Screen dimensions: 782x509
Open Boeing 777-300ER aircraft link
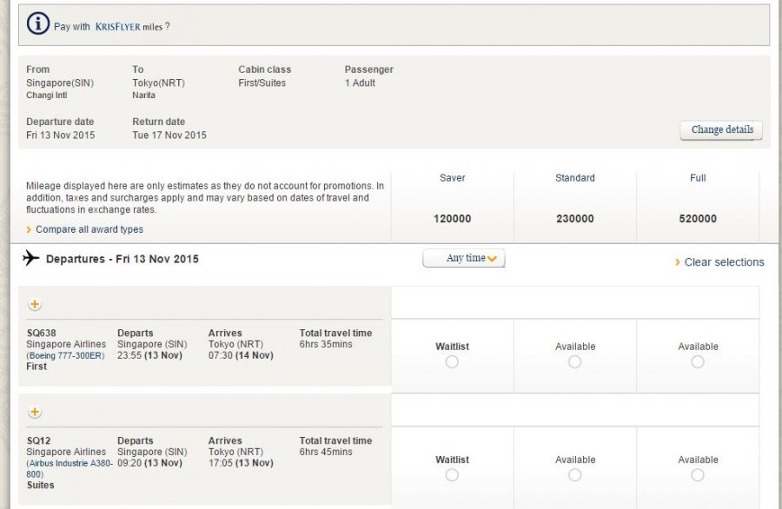(x=66, y=356)
